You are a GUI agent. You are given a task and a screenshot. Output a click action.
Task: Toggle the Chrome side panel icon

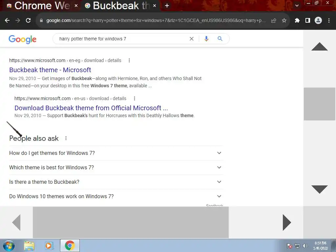pyautogui.click(x=308, y=20)
